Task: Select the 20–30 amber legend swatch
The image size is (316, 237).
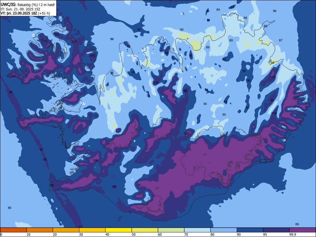Action: pyautogui.click(x=66, y=230)
